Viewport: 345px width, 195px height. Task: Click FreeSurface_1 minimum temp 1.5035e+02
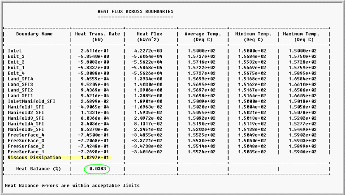(x=252, y=152)
